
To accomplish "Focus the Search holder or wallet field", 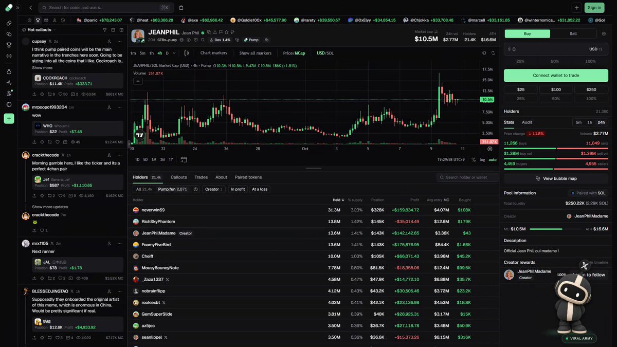I will click(x=467, y=177).
